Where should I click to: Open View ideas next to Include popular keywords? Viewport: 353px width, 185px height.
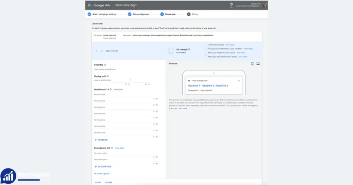(x=248, y=49)
